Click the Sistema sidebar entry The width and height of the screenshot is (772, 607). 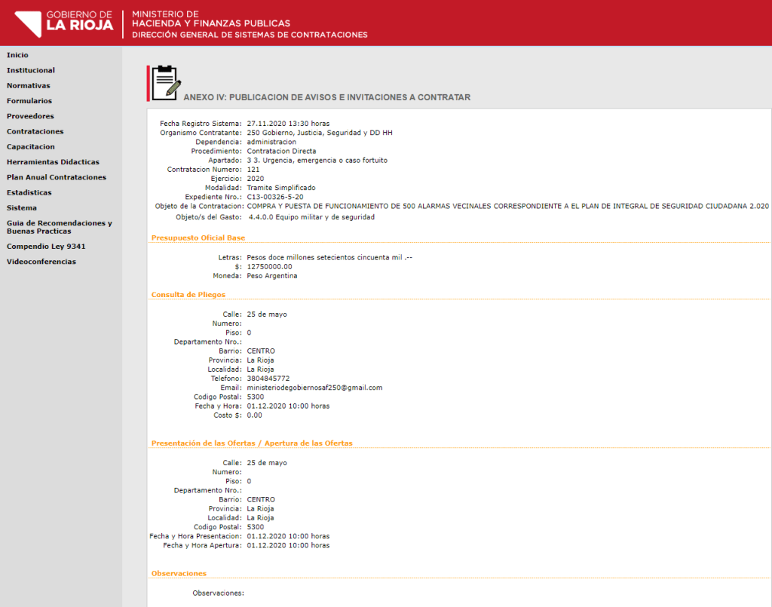(22, 208)
